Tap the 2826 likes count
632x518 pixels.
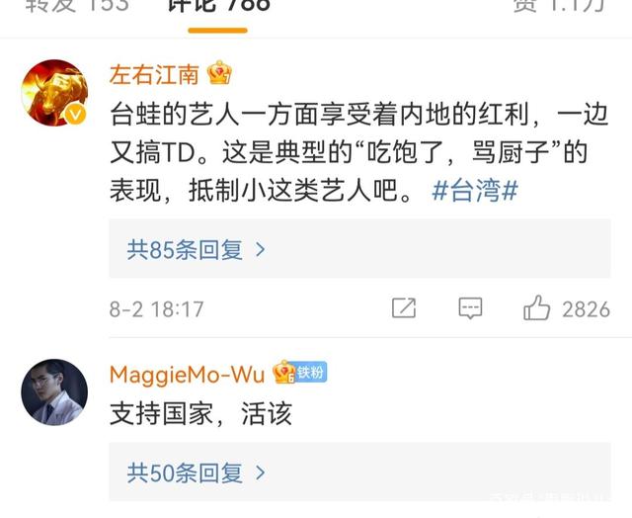(x=586, y=309)
